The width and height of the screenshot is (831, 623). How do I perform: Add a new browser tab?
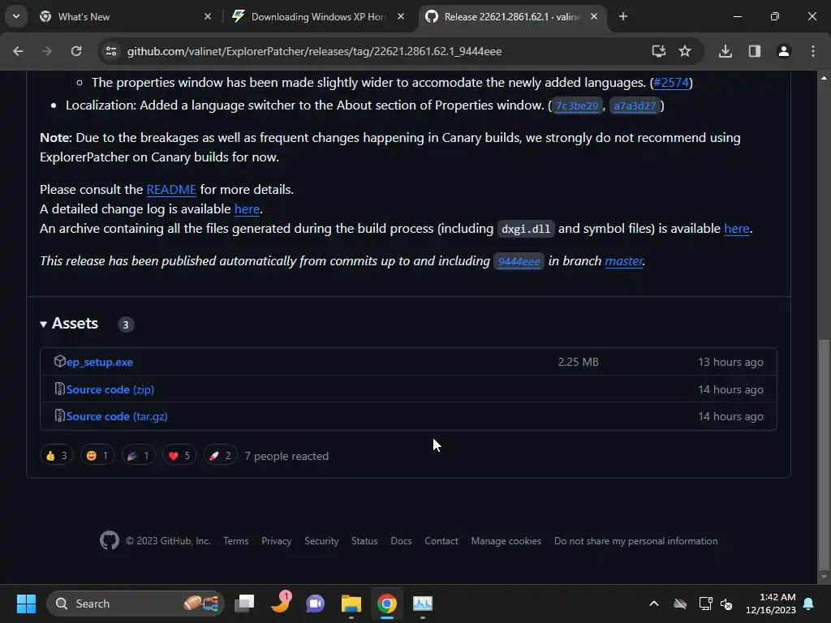pos(623,16)
